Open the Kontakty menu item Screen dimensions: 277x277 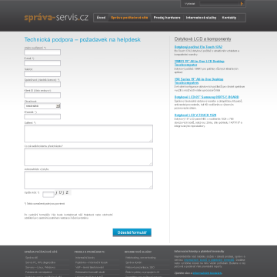[229, 18]
